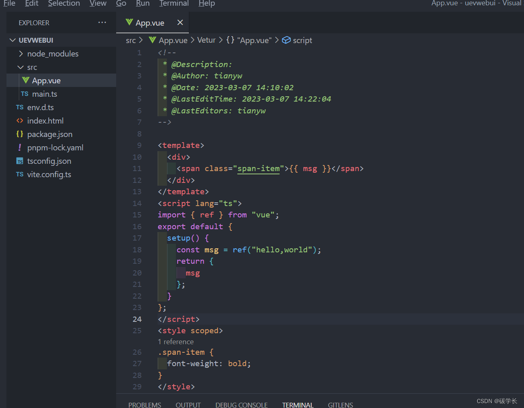This screenshot has width=524, height=408.
Task: Click the export default line
Action: (x=195, y=226)
